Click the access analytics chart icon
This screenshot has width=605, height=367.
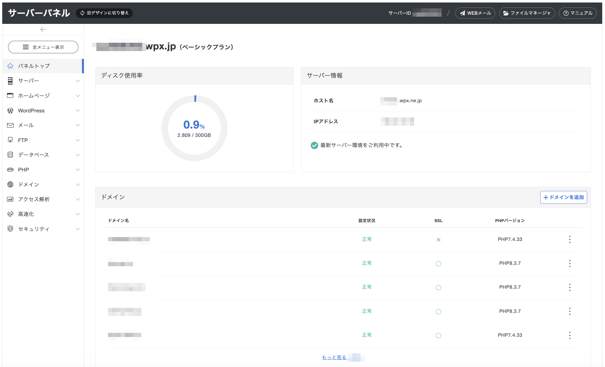(x=10, y=199)
